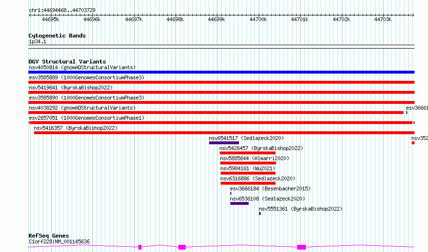
Task: Select the purple nsv6541517 Sedlazeck2020 bar
Action: tap(224, 143)
